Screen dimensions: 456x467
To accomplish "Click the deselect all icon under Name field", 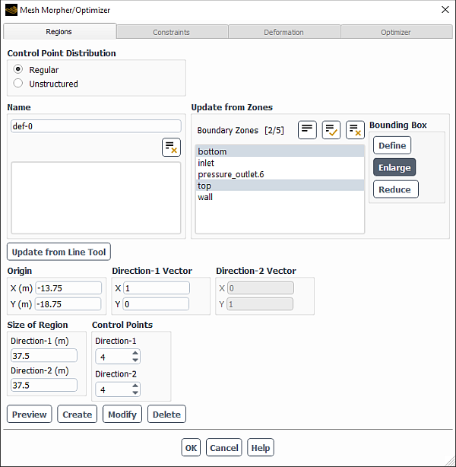I will pos(171,147).
